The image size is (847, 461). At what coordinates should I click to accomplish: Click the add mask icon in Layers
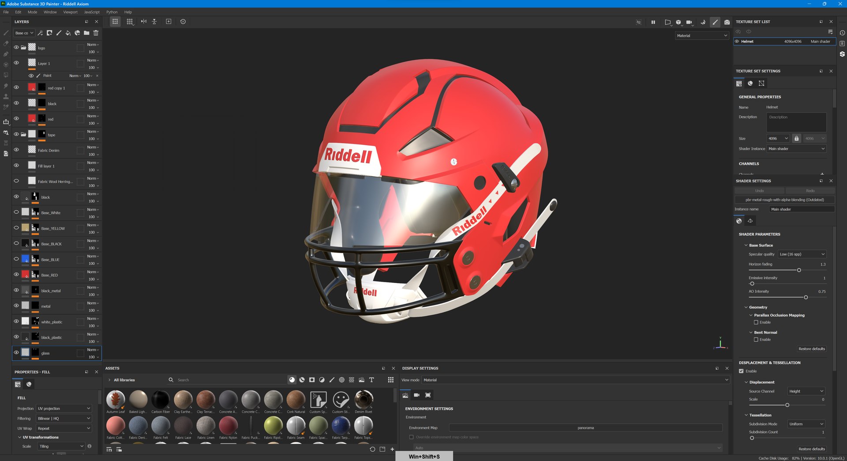click(49, 33)
